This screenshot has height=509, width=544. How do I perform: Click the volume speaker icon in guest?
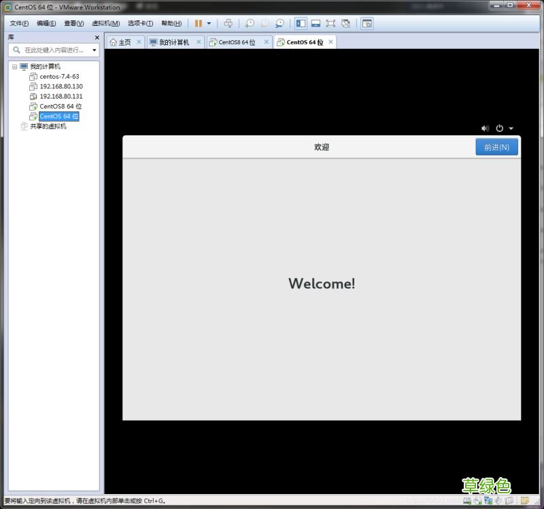(485, 128)
